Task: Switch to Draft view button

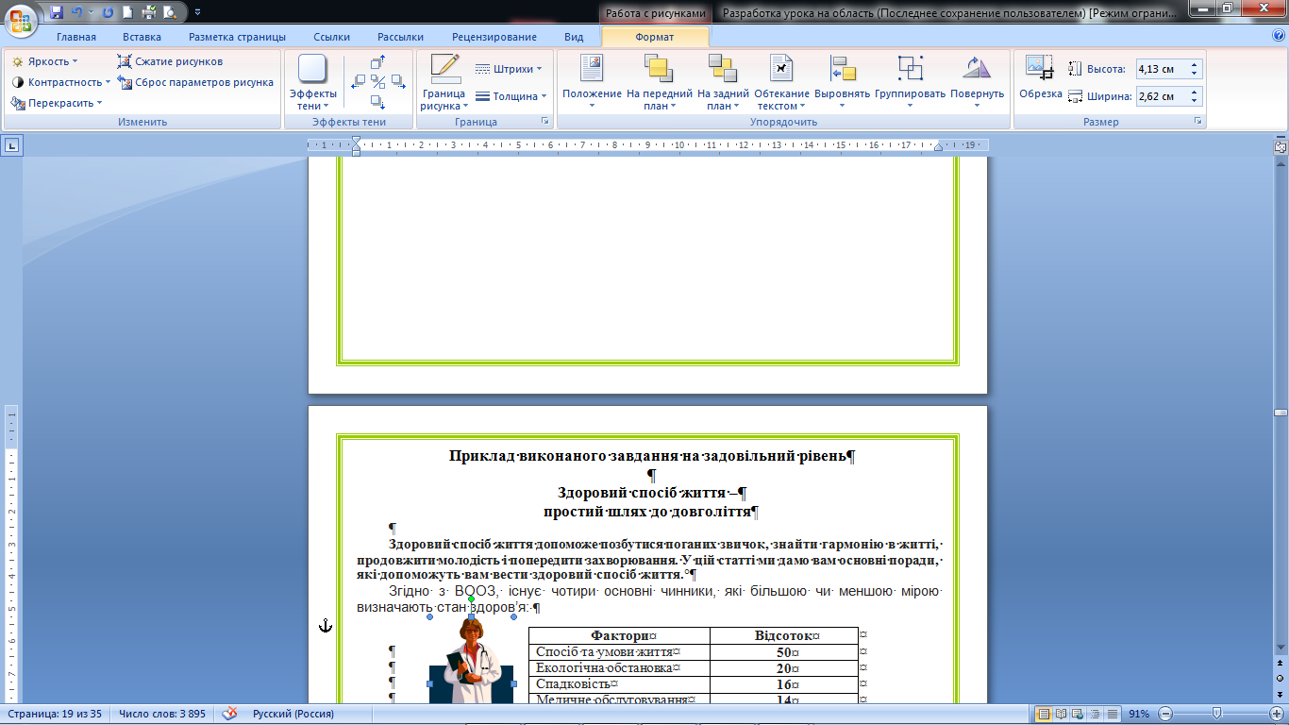Action: [1113, 714]
